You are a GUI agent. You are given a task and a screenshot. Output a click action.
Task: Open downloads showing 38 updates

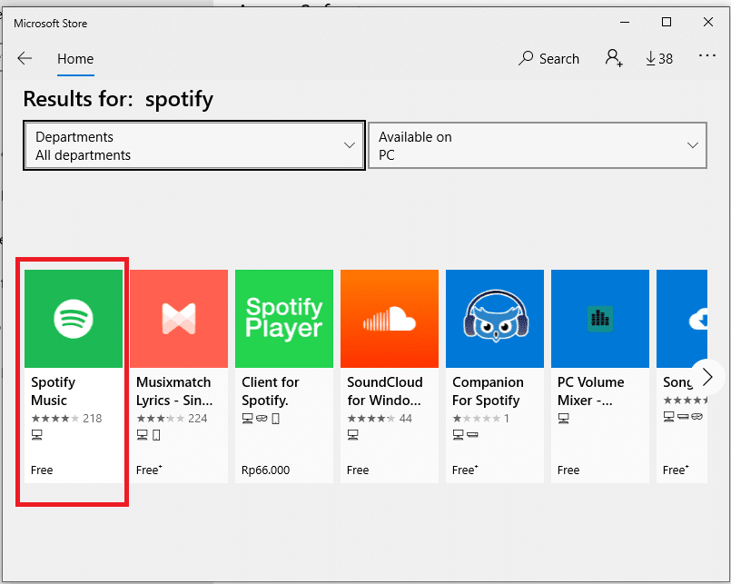tap(659, 59)
